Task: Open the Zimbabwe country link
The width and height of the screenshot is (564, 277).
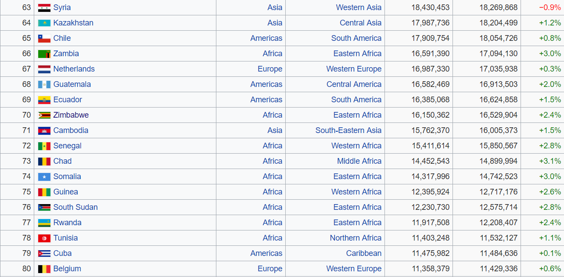Action: [x=71, y=115]
